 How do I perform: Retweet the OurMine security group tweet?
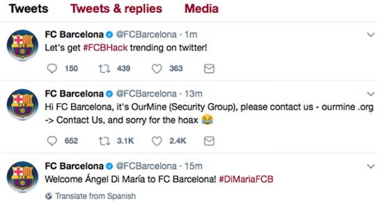click(x=104, y=141)
